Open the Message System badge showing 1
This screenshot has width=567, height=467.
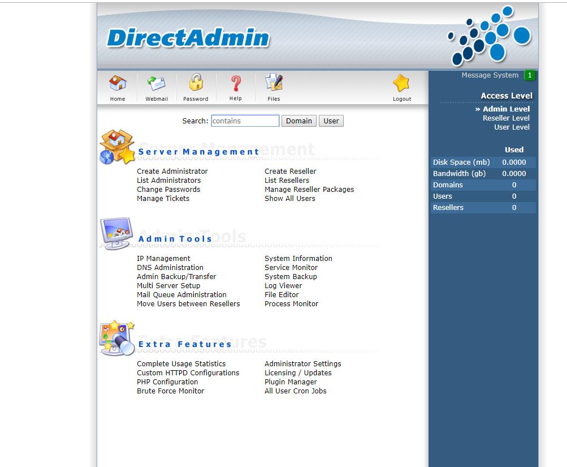pos(530,75)
